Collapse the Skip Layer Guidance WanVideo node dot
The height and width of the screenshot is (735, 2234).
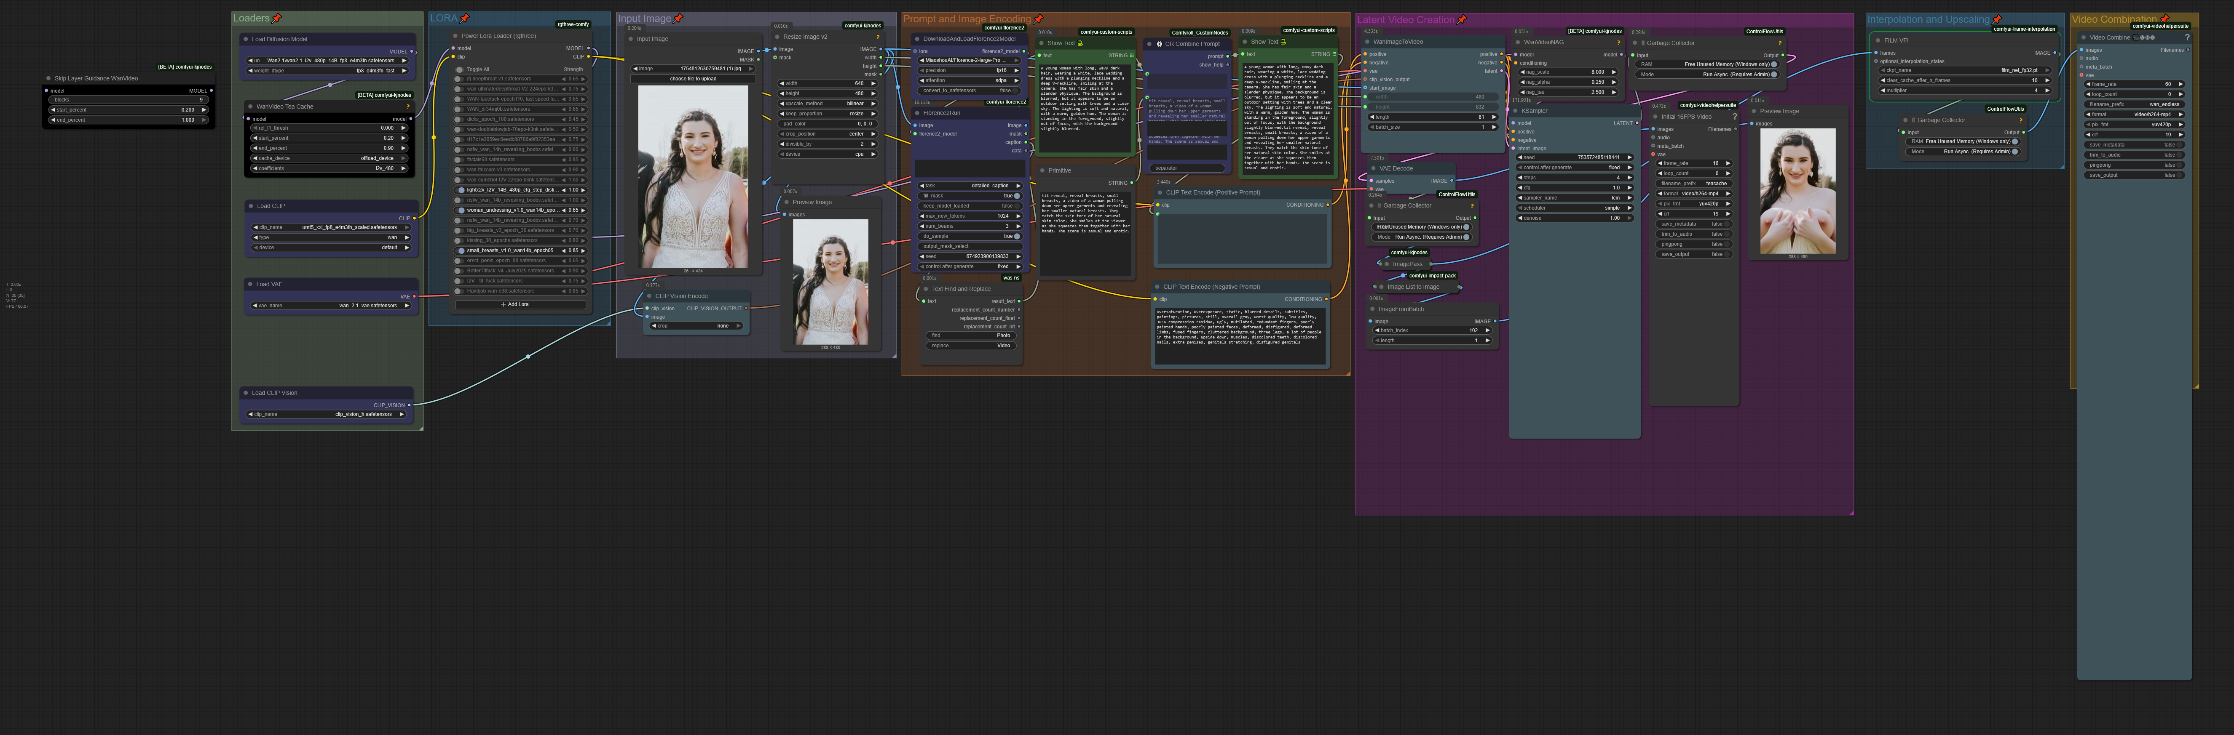(48, 78)
